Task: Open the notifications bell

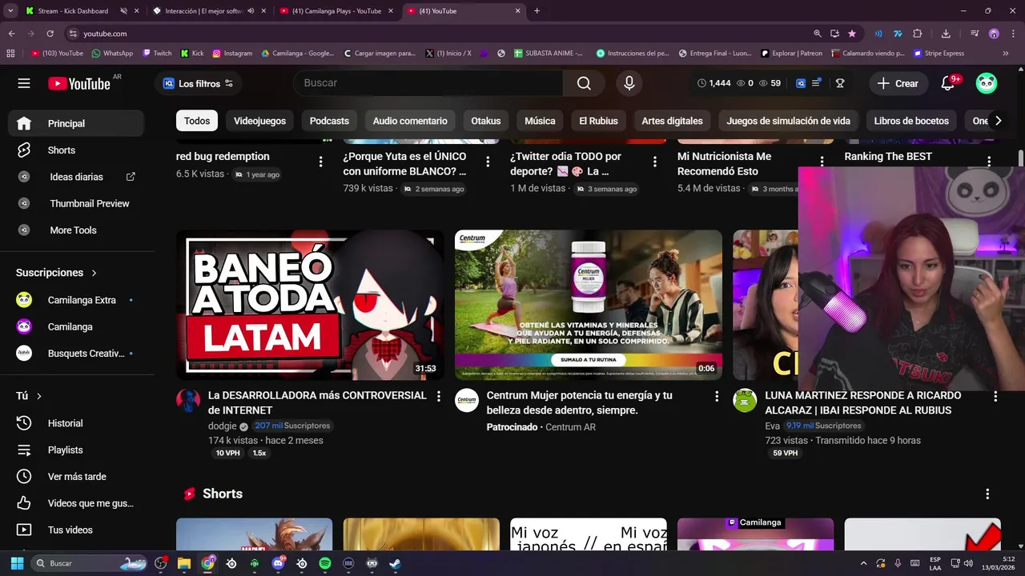Action: coord(948,83)
